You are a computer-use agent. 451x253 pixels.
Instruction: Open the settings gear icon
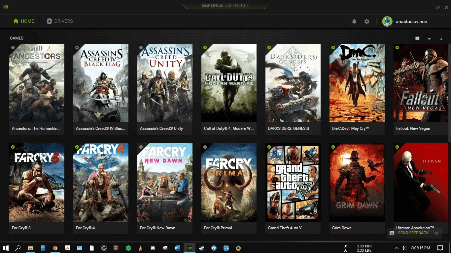pyautogui.click(x=367, y=21)
